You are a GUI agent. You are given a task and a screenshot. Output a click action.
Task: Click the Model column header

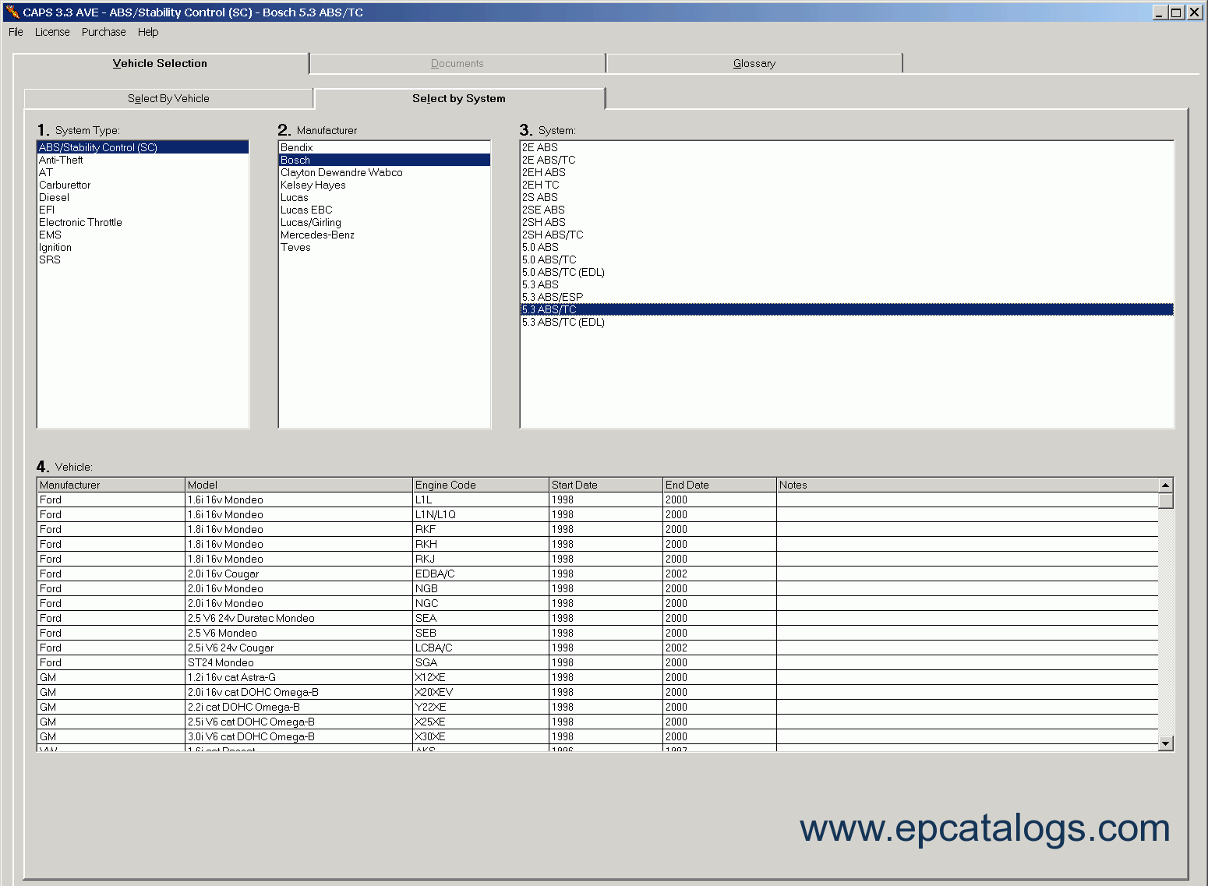299,485
